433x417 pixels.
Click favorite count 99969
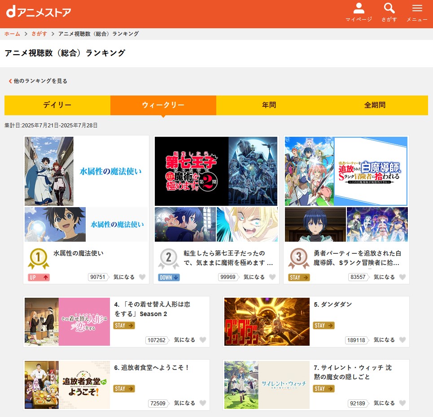click(228, 277)
